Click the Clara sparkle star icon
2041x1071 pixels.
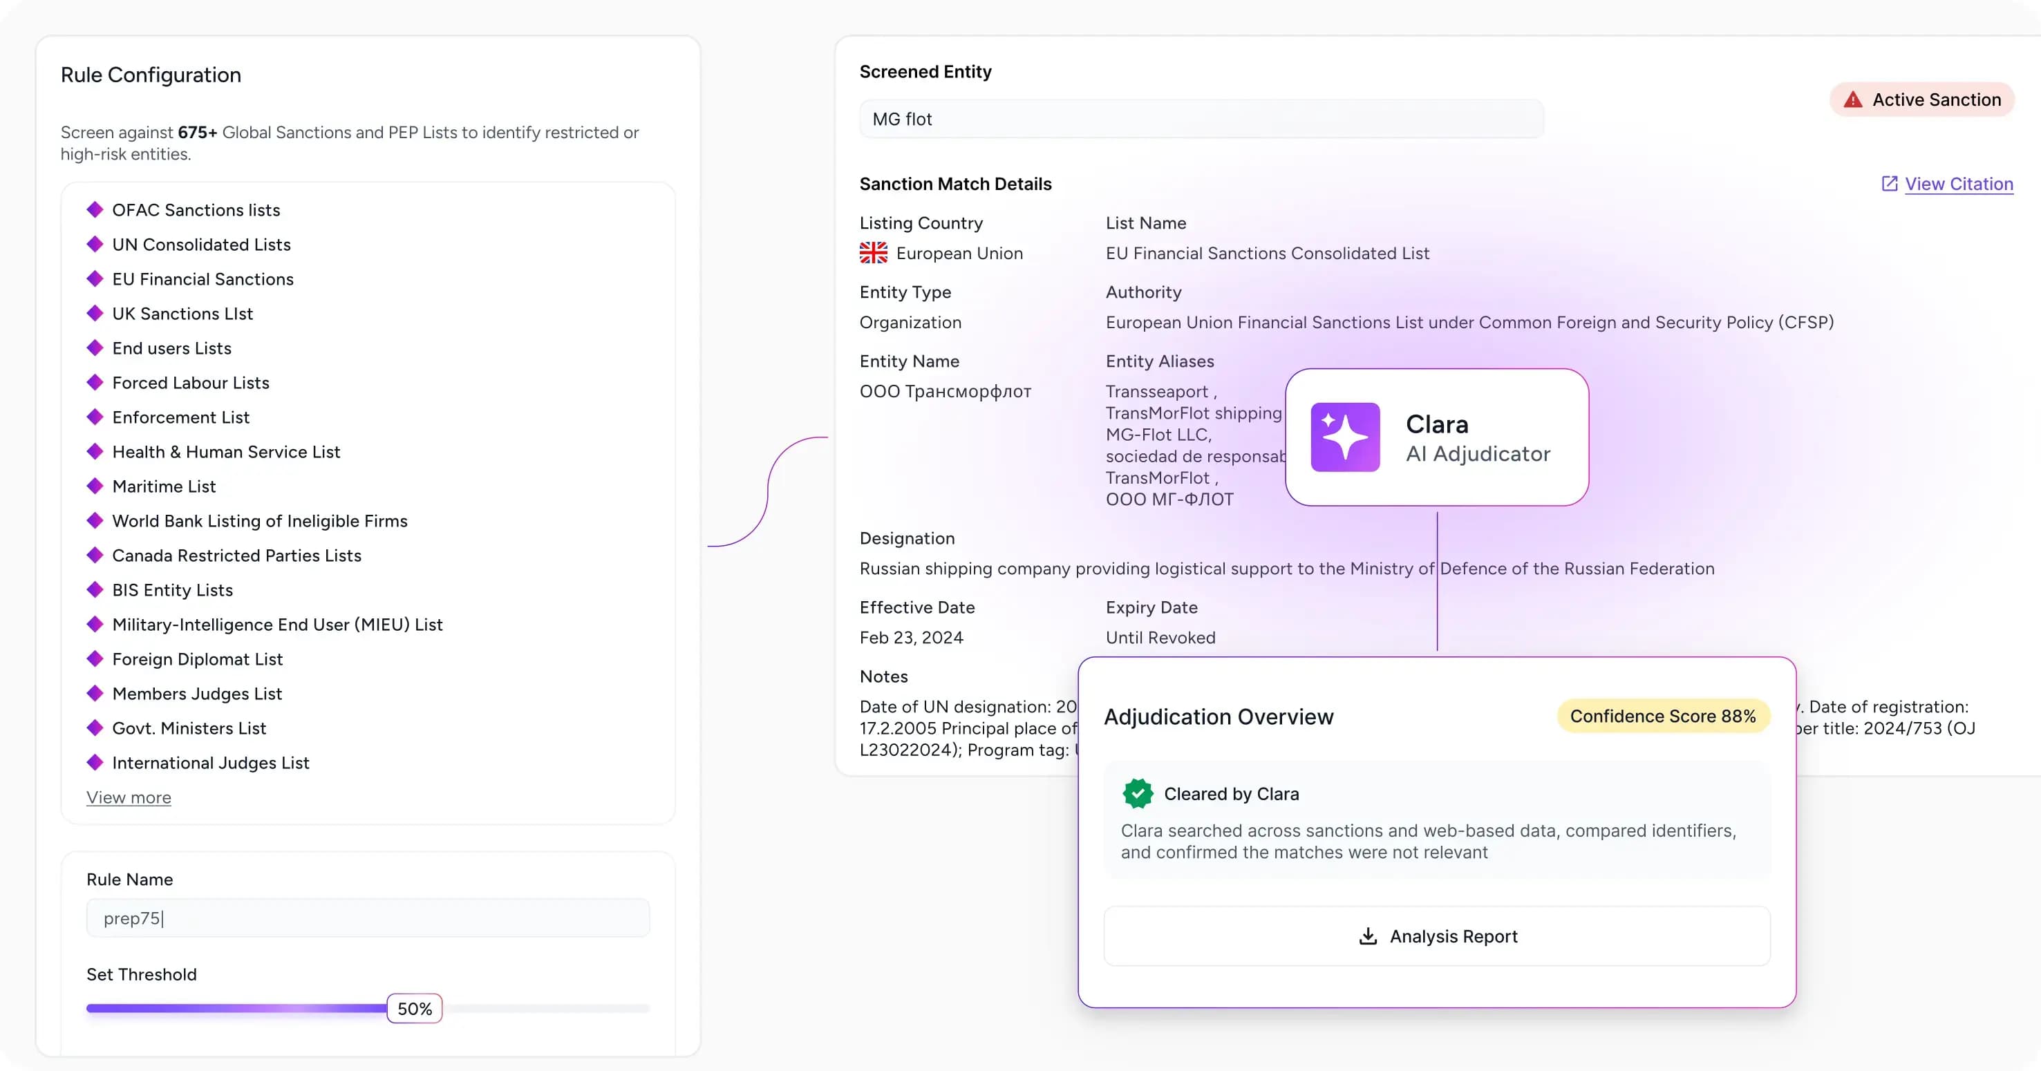[x=1344, y=437]
